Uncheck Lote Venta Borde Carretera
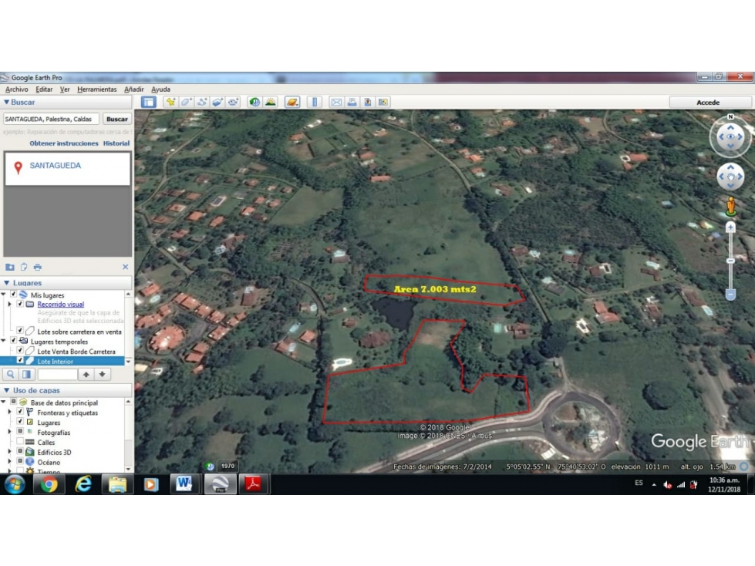 (20, 351)
